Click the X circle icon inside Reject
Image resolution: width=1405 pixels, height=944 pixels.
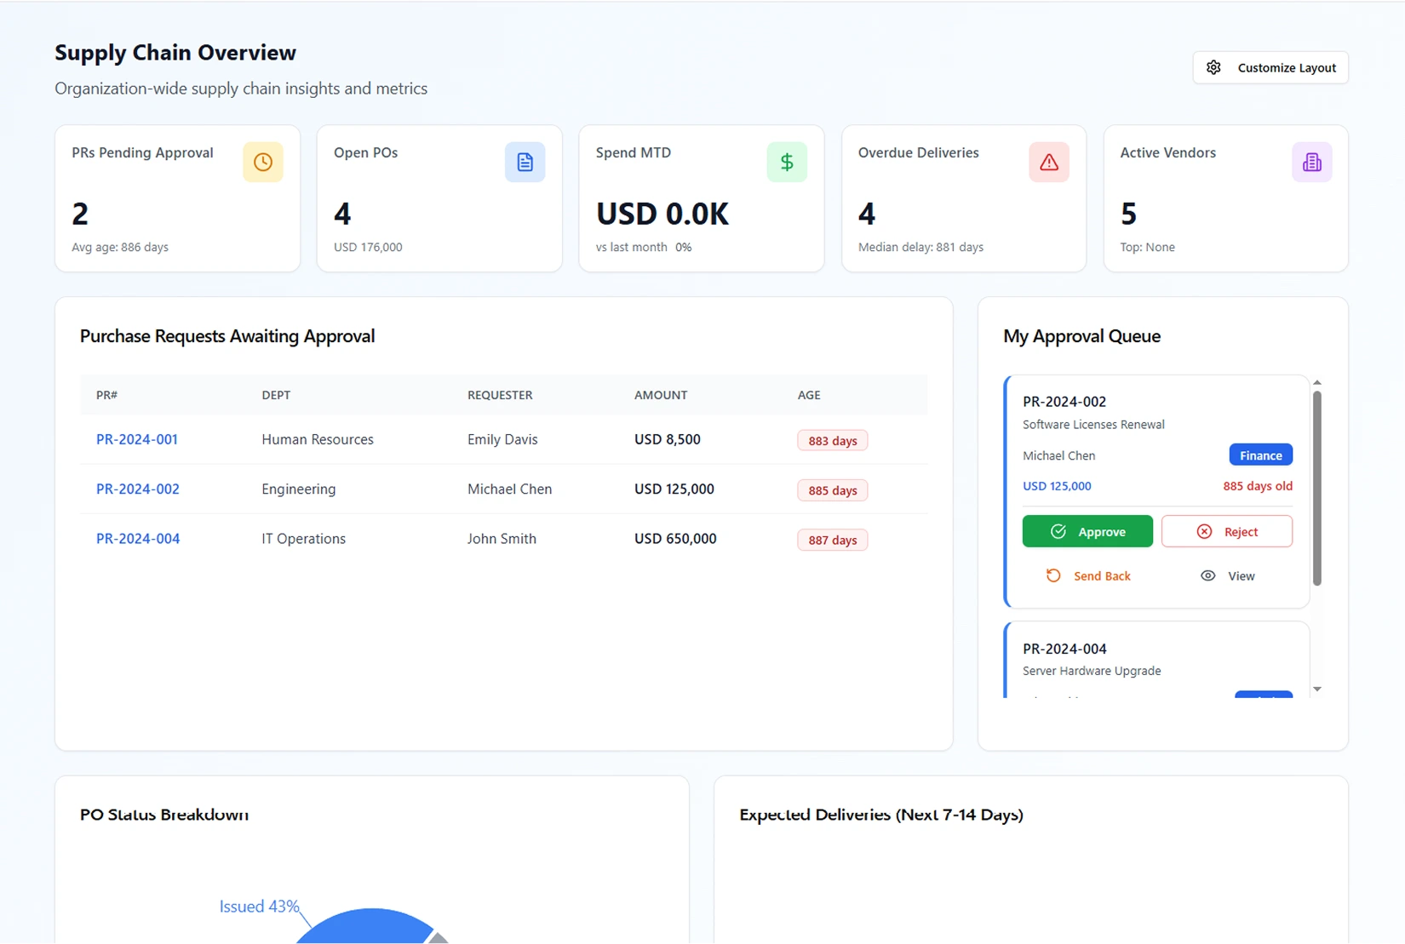point(1204,531)
